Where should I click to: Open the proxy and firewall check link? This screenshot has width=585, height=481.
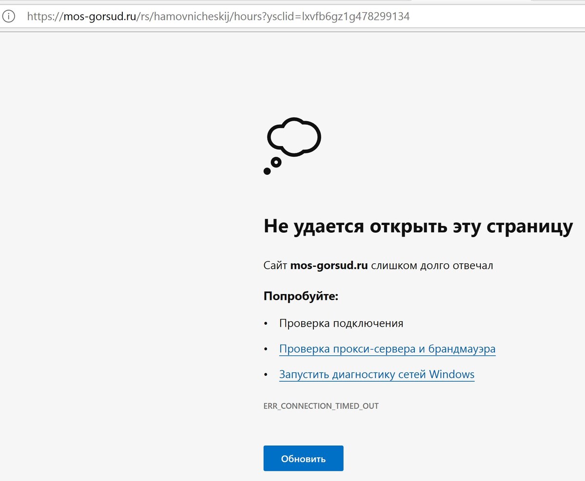[x=387, y=349]
